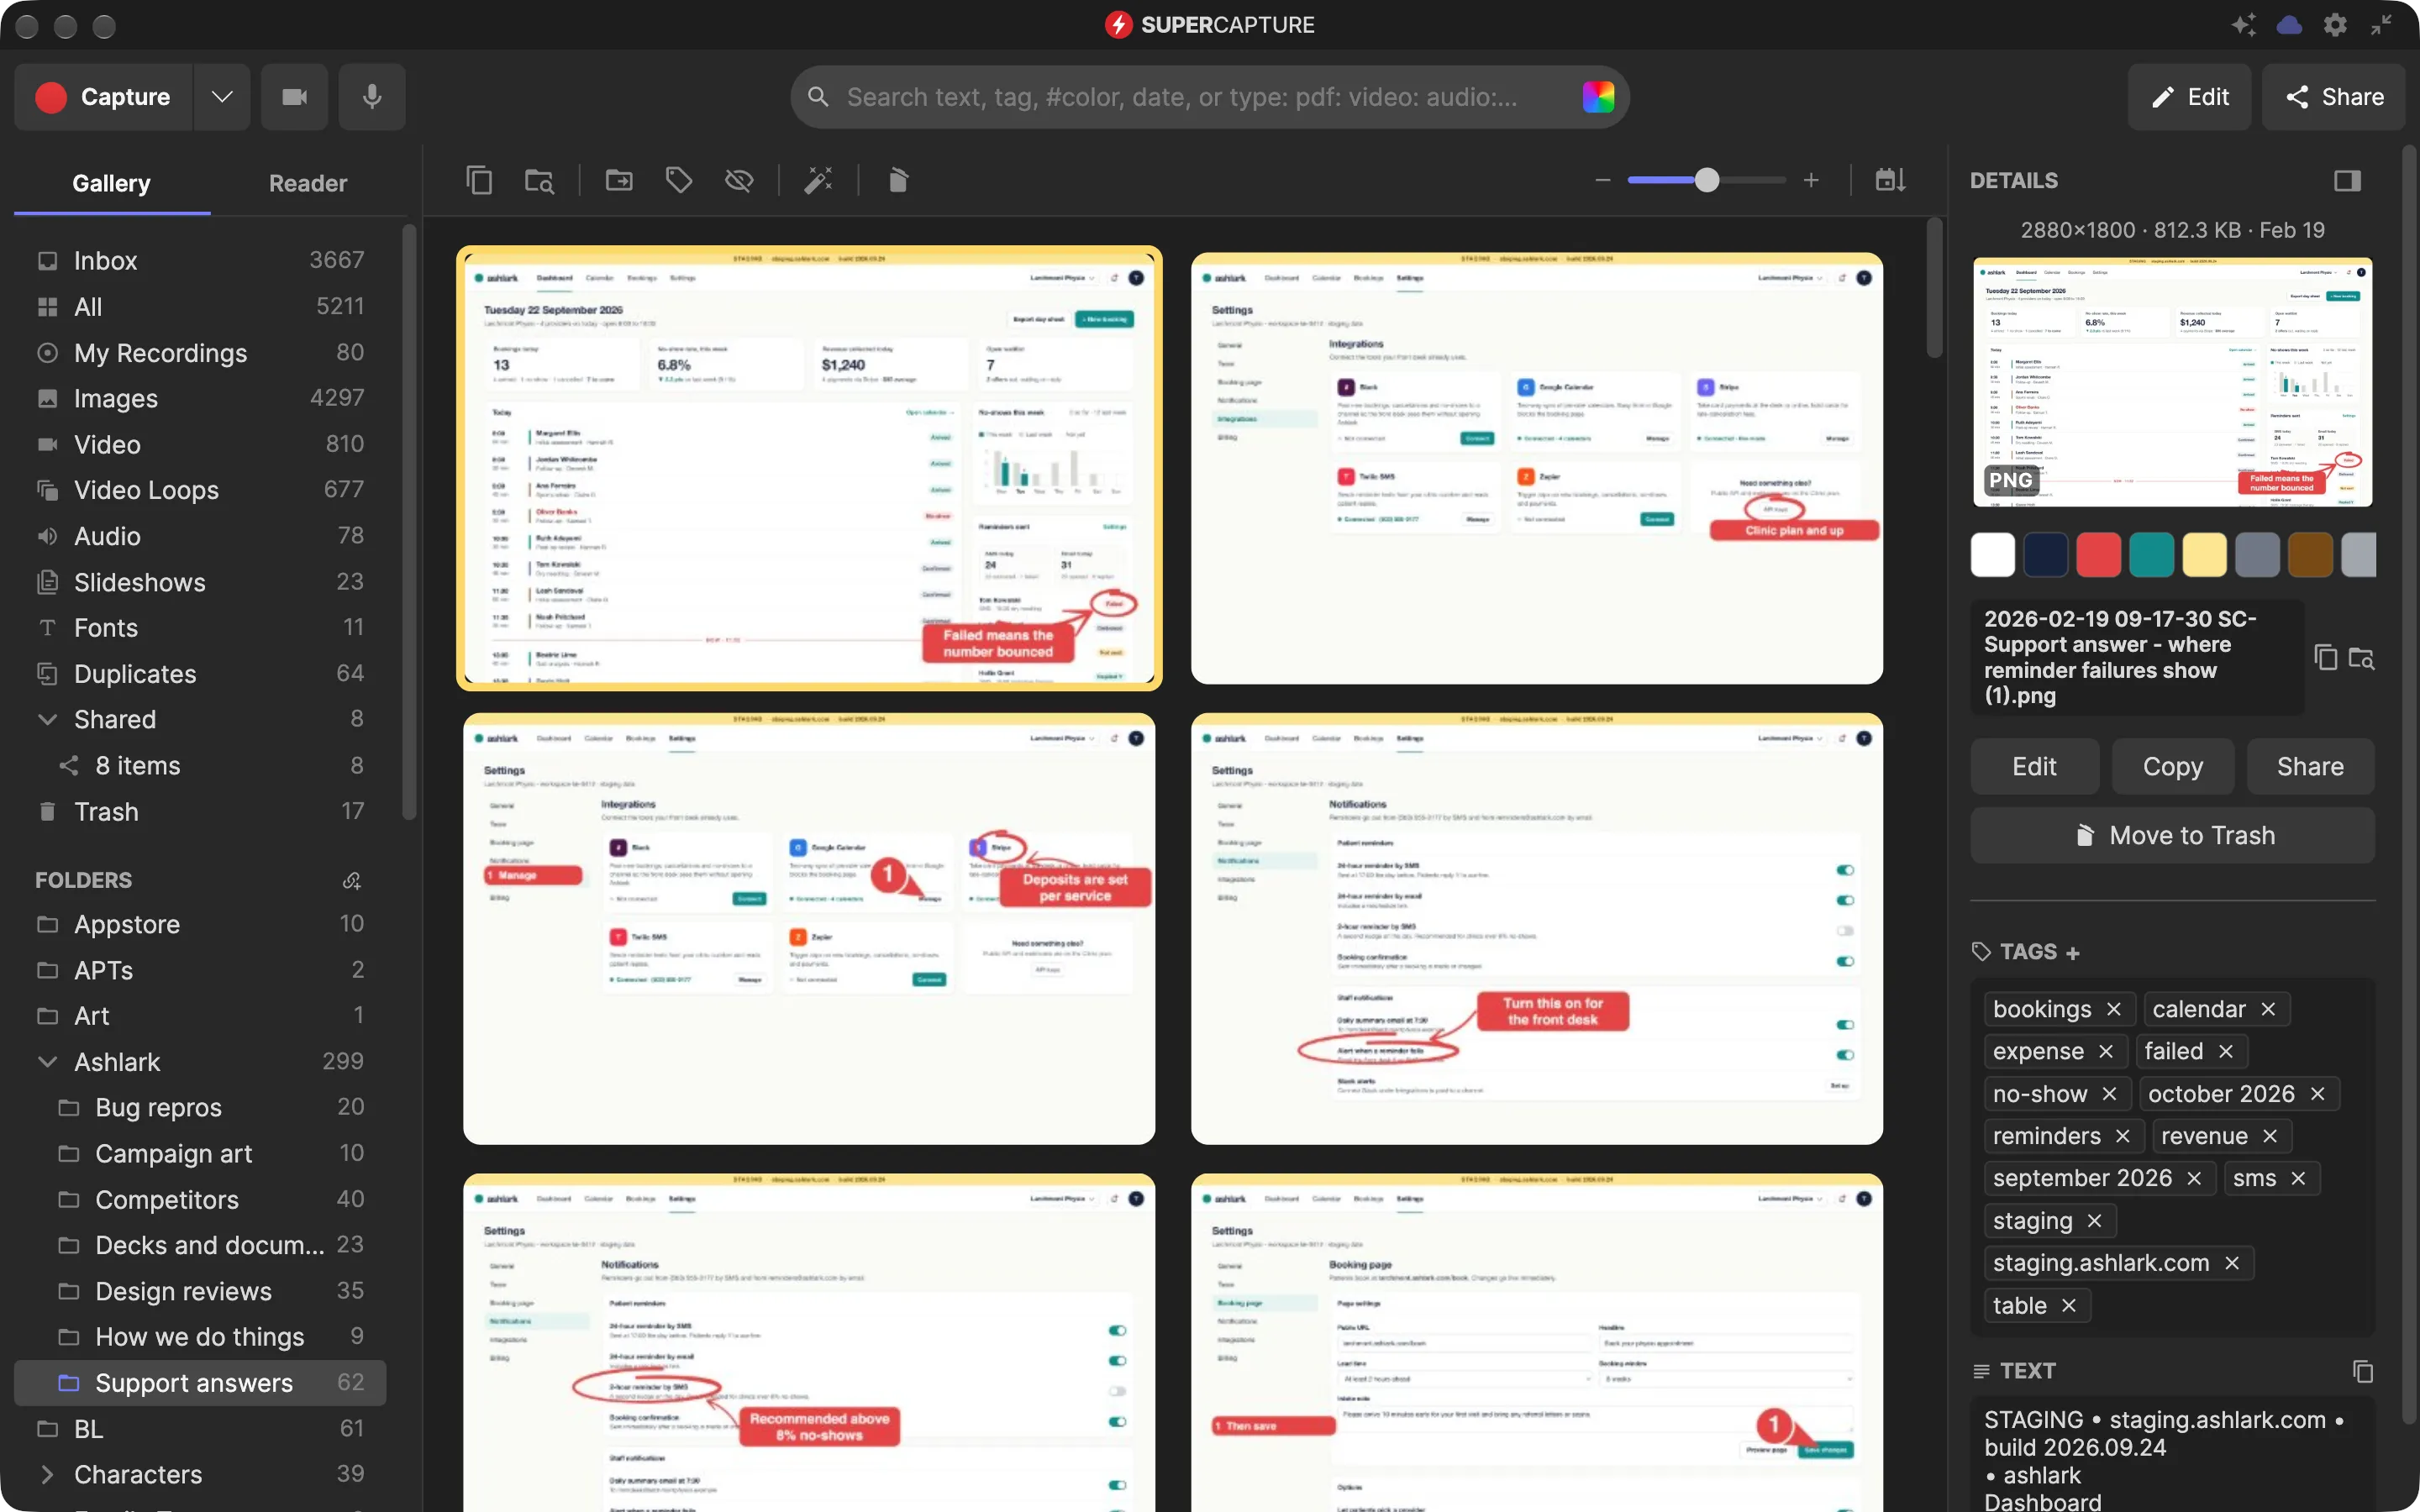The height and width of the screenshot is (1512, 2420).
Task: Increase thumbnail size with plus icon
Action: [1811, 180]
